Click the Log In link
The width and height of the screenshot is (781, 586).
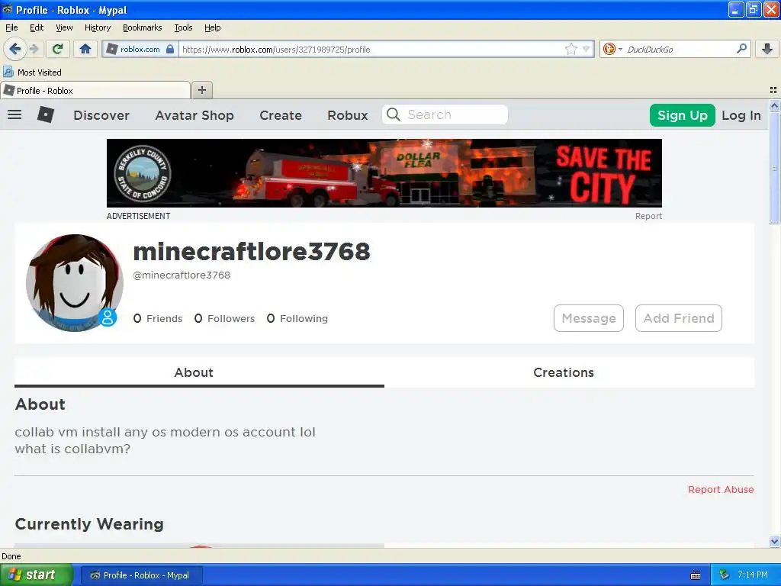[741, 115]
